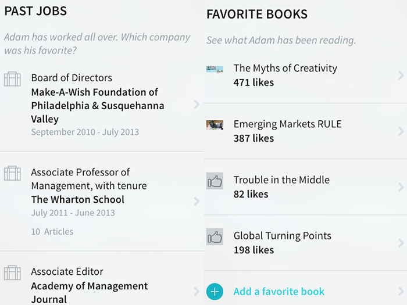Open The Myths of Creativity cover thumbnail
The height and width of the screenshot is (305, 407).
tap(215, 69)
